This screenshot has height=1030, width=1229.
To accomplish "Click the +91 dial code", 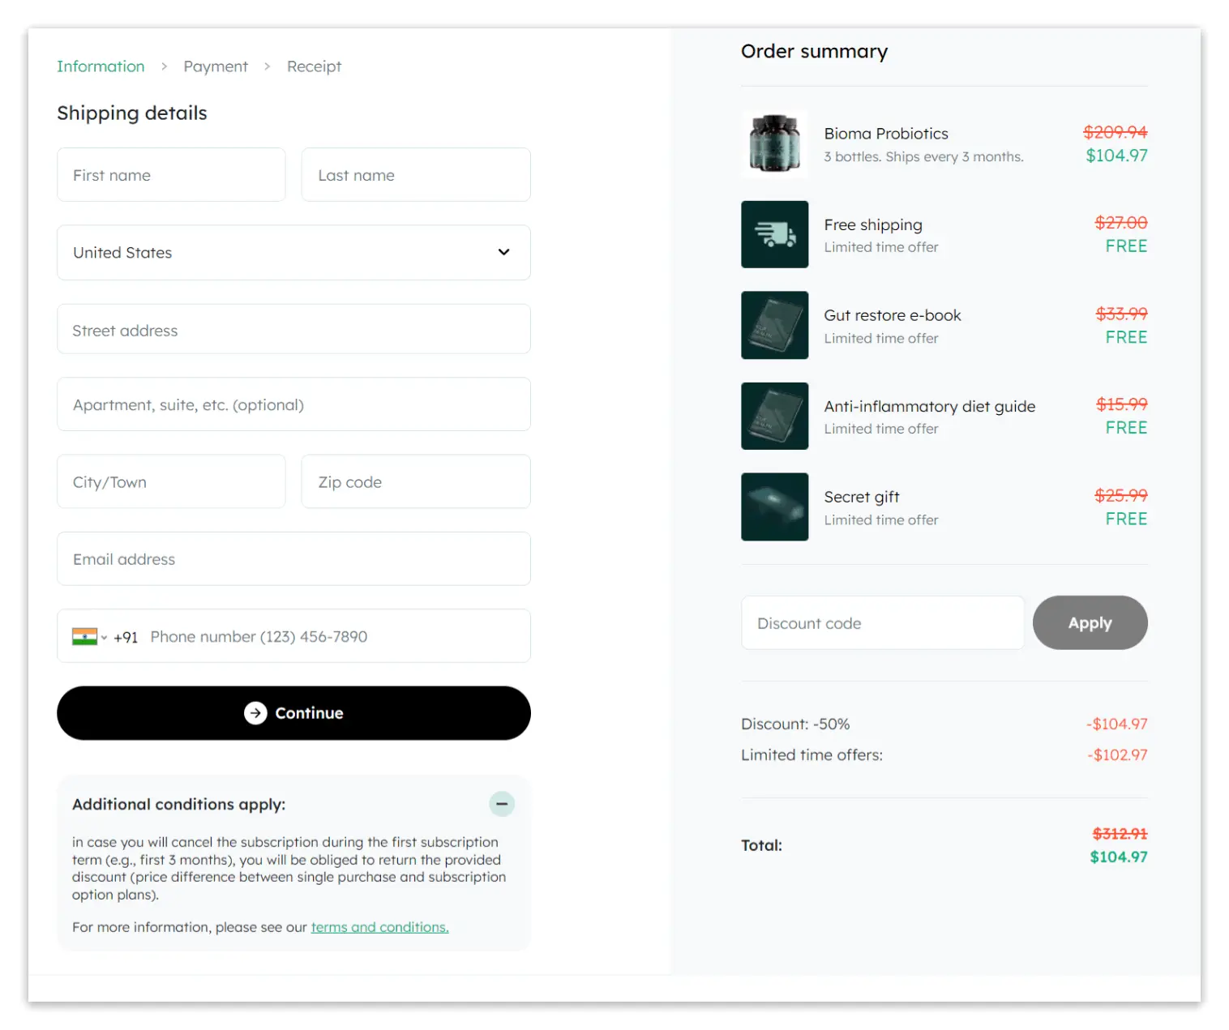I will [x=126, y=637].
